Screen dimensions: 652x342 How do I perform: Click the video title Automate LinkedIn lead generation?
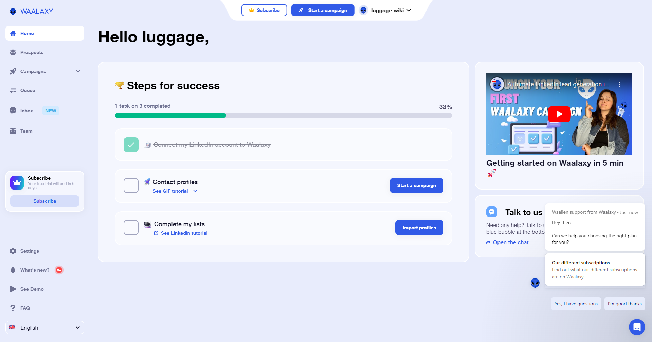(x=558, y=84)
